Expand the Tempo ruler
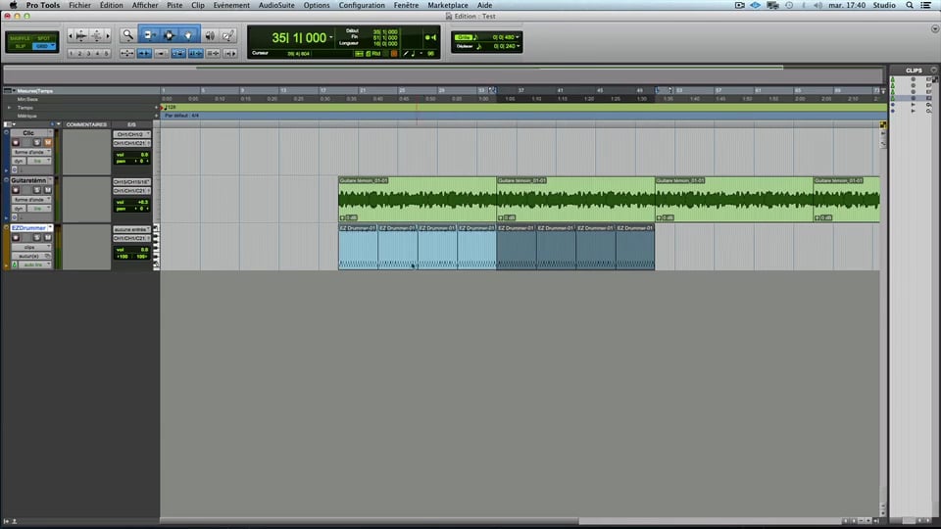This screenshot has height=529, width=941. coord(9,108)
